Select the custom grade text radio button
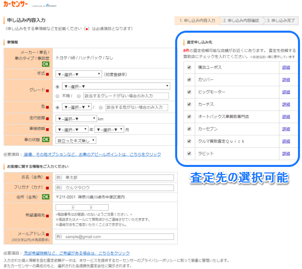 pyautogui.click(x=79, y=96)
